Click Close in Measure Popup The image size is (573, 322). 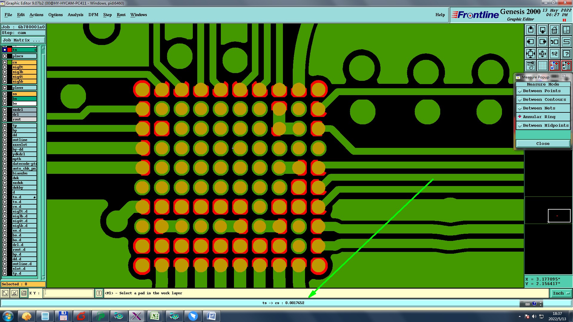pyautogui.click(x=543, y=144)
